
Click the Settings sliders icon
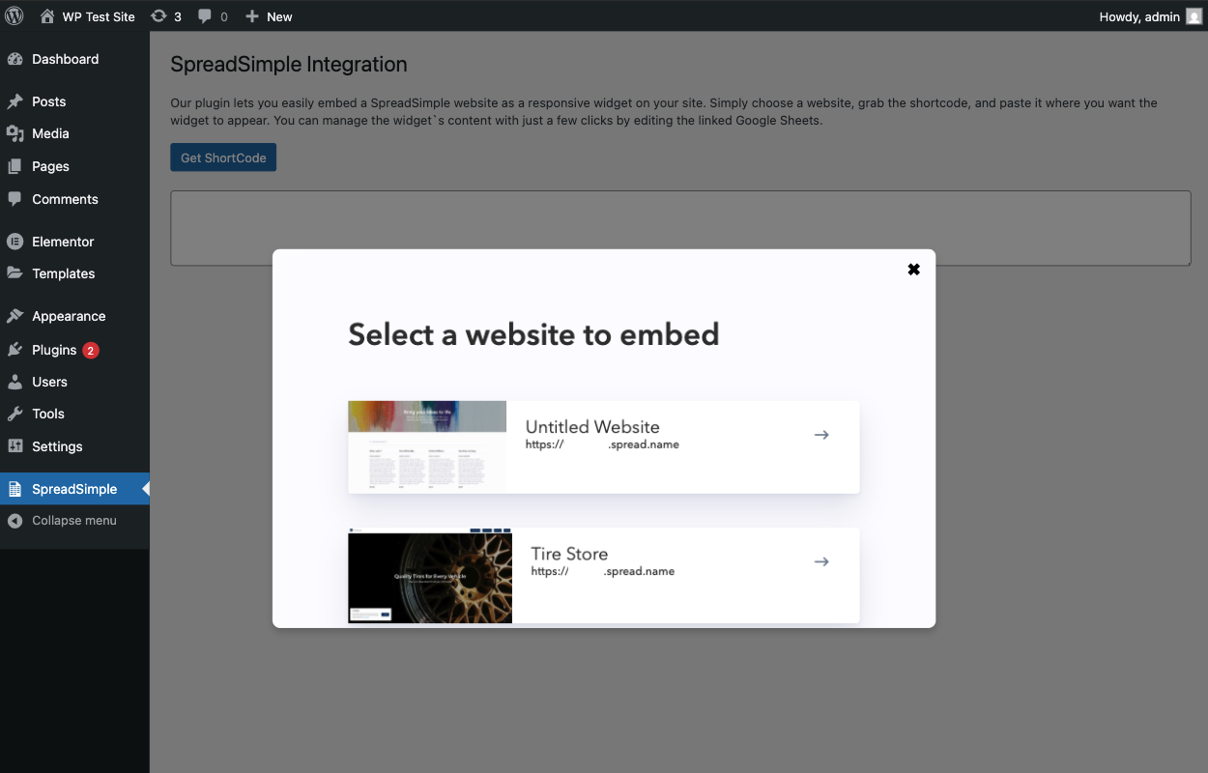pyautogui.click(x=14, y=446)
